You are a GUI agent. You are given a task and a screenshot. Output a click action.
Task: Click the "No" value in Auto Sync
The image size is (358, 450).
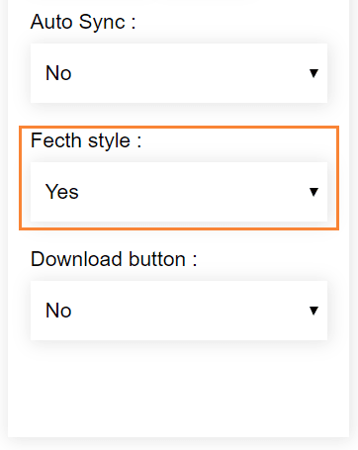click(58, 73)
